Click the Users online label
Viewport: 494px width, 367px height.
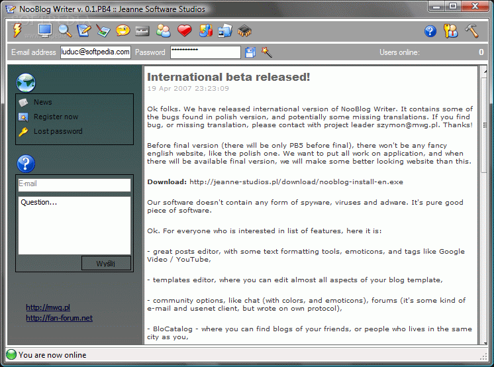pos(399,52)
